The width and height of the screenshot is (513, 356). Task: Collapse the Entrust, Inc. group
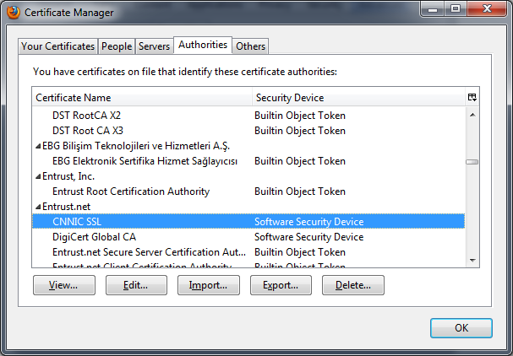tap(38, 176)
